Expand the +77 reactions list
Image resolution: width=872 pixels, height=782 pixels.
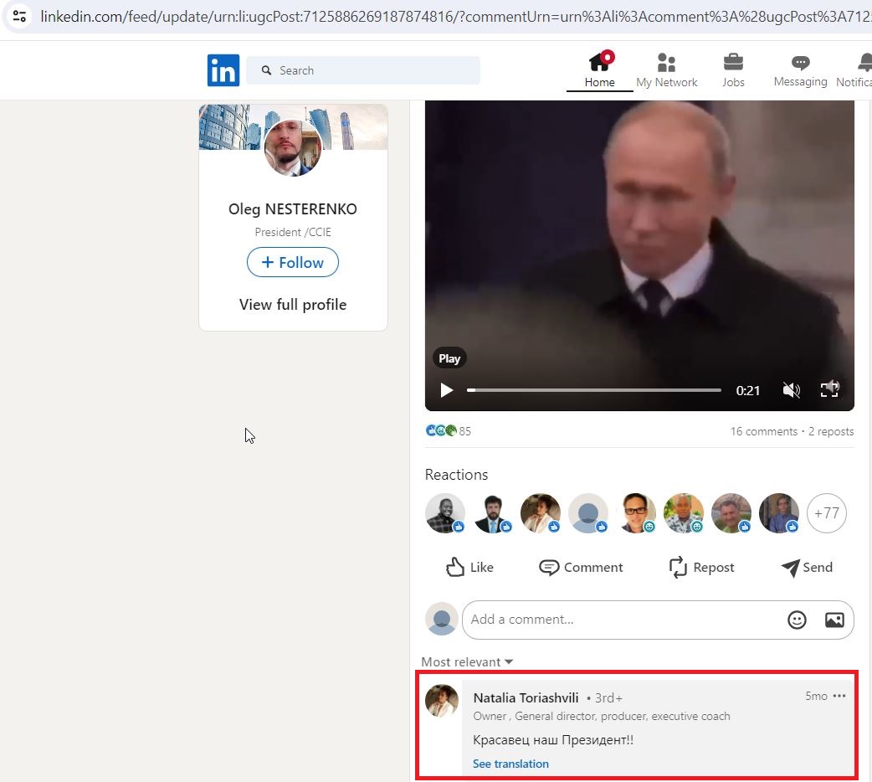tap(827, 512)
